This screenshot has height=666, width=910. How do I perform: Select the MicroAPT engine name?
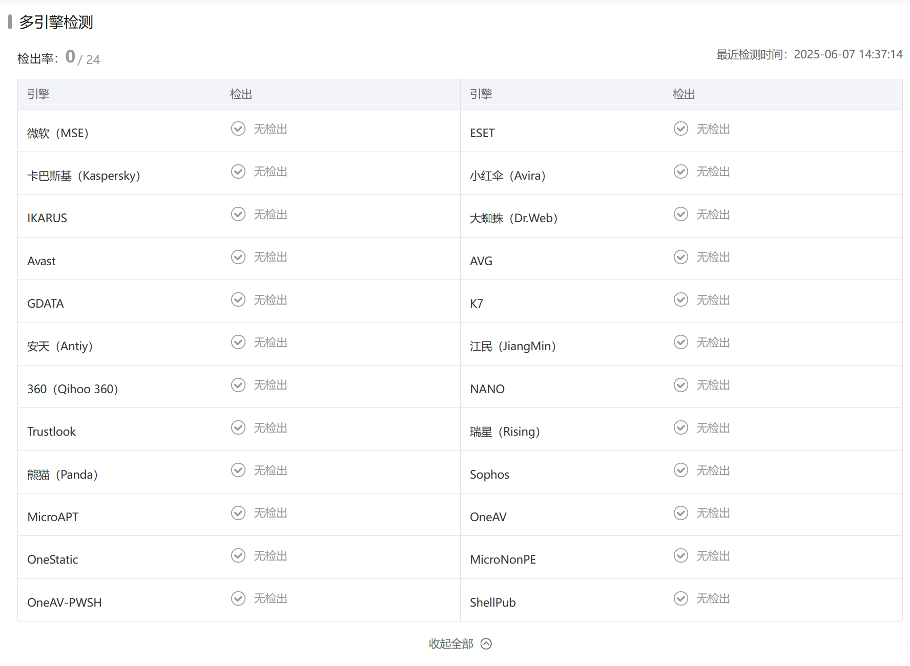tap(53, 517)
